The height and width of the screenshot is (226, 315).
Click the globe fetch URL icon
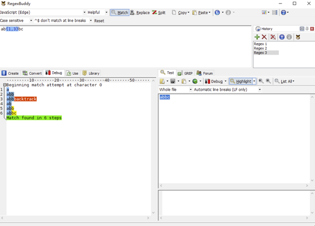(x=195, y=81)
